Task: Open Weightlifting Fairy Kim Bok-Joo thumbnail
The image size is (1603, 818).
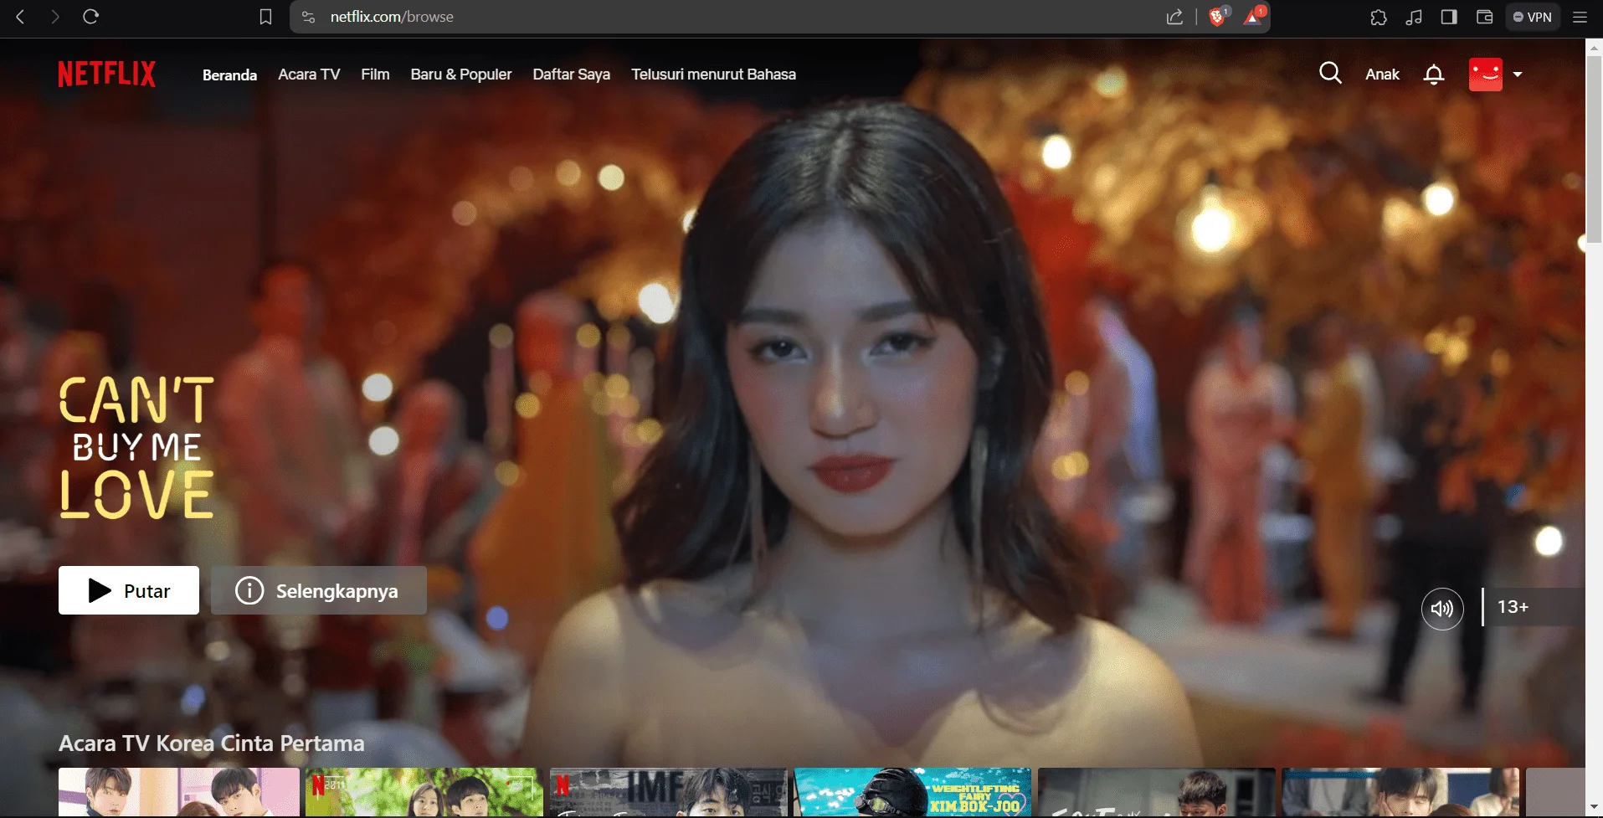Action: [x=912, y=792]
